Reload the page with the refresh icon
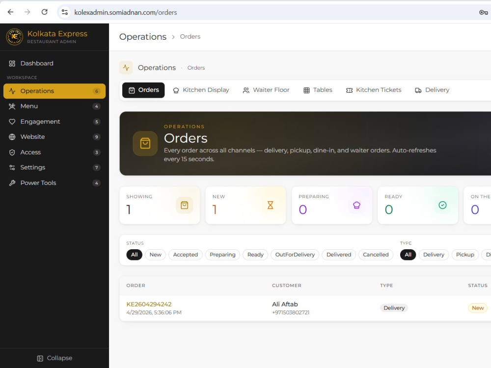This screenshot has height=368, width=491. 45,12
